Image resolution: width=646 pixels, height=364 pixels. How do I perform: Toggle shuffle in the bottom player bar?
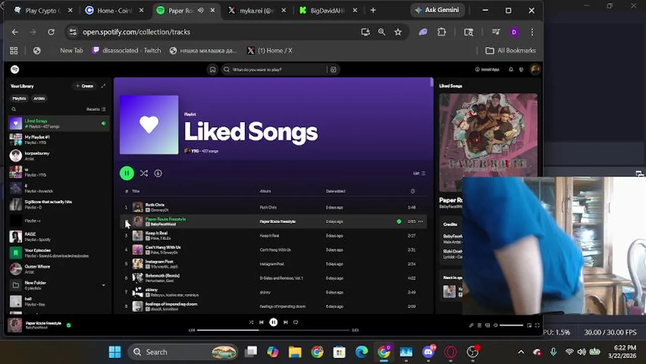point(251,322)
